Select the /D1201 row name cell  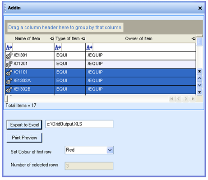(x=30, y=64)
